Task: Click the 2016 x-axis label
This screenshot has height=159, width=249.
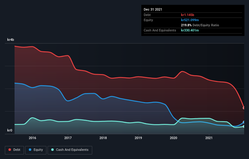Action: tap(32, 138)
